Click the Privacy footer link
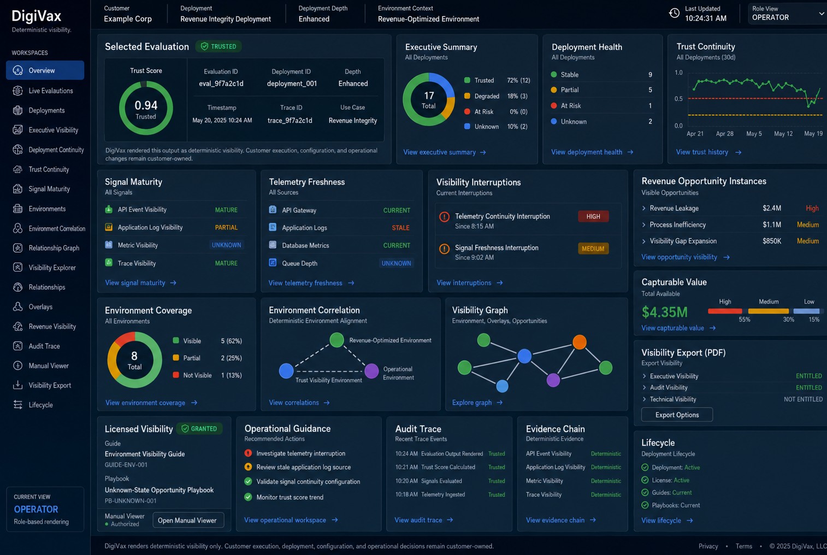The image size is (827, 555). pyautogui.click(x=708, y=546)
